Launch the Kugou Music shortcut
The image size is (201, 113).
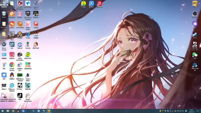[x=91, y=4]
